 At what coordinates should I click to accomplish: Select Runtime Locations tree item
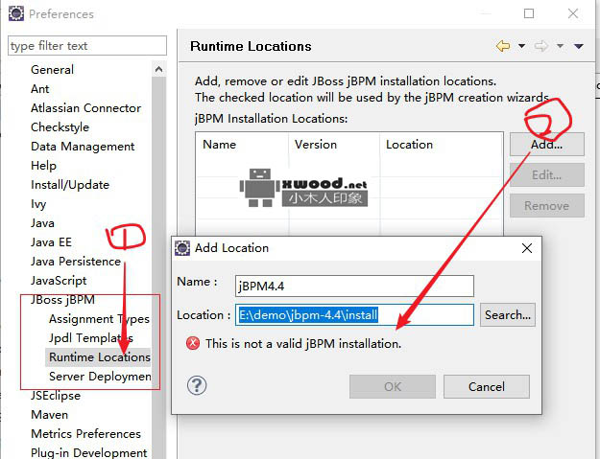[x=100, y=357]
